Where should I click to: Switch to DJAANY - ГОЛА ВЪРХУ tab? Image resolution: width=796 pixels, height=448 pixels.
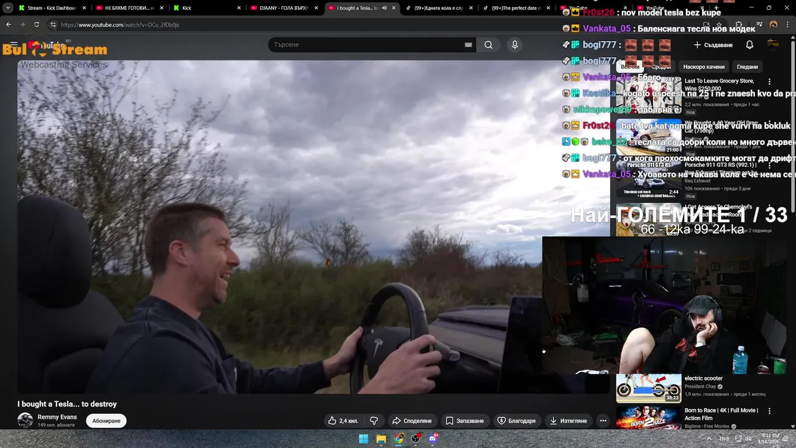[x=284, y=8]
